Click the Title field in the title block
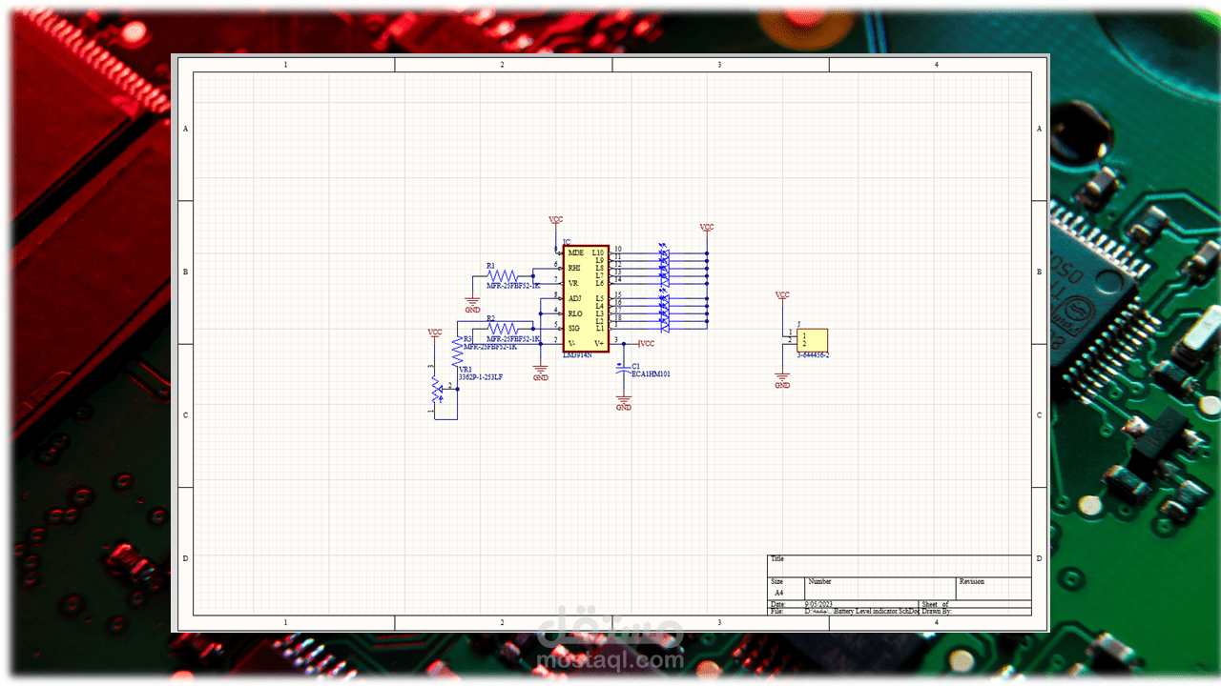 pos(900,566)
